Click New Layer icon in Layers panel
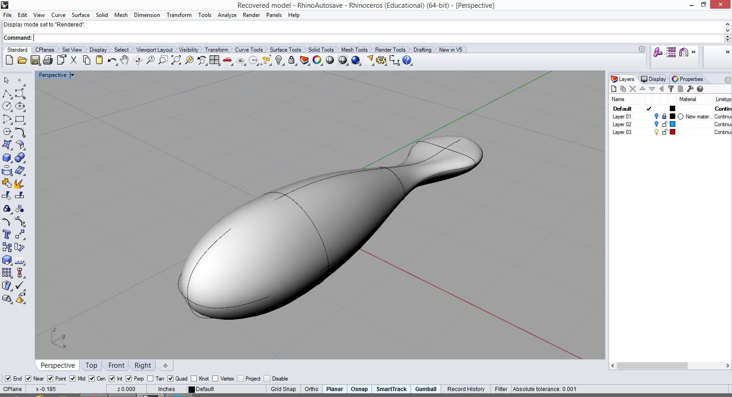732x397 pixels. pyautogui.click(x=614, y=89)
